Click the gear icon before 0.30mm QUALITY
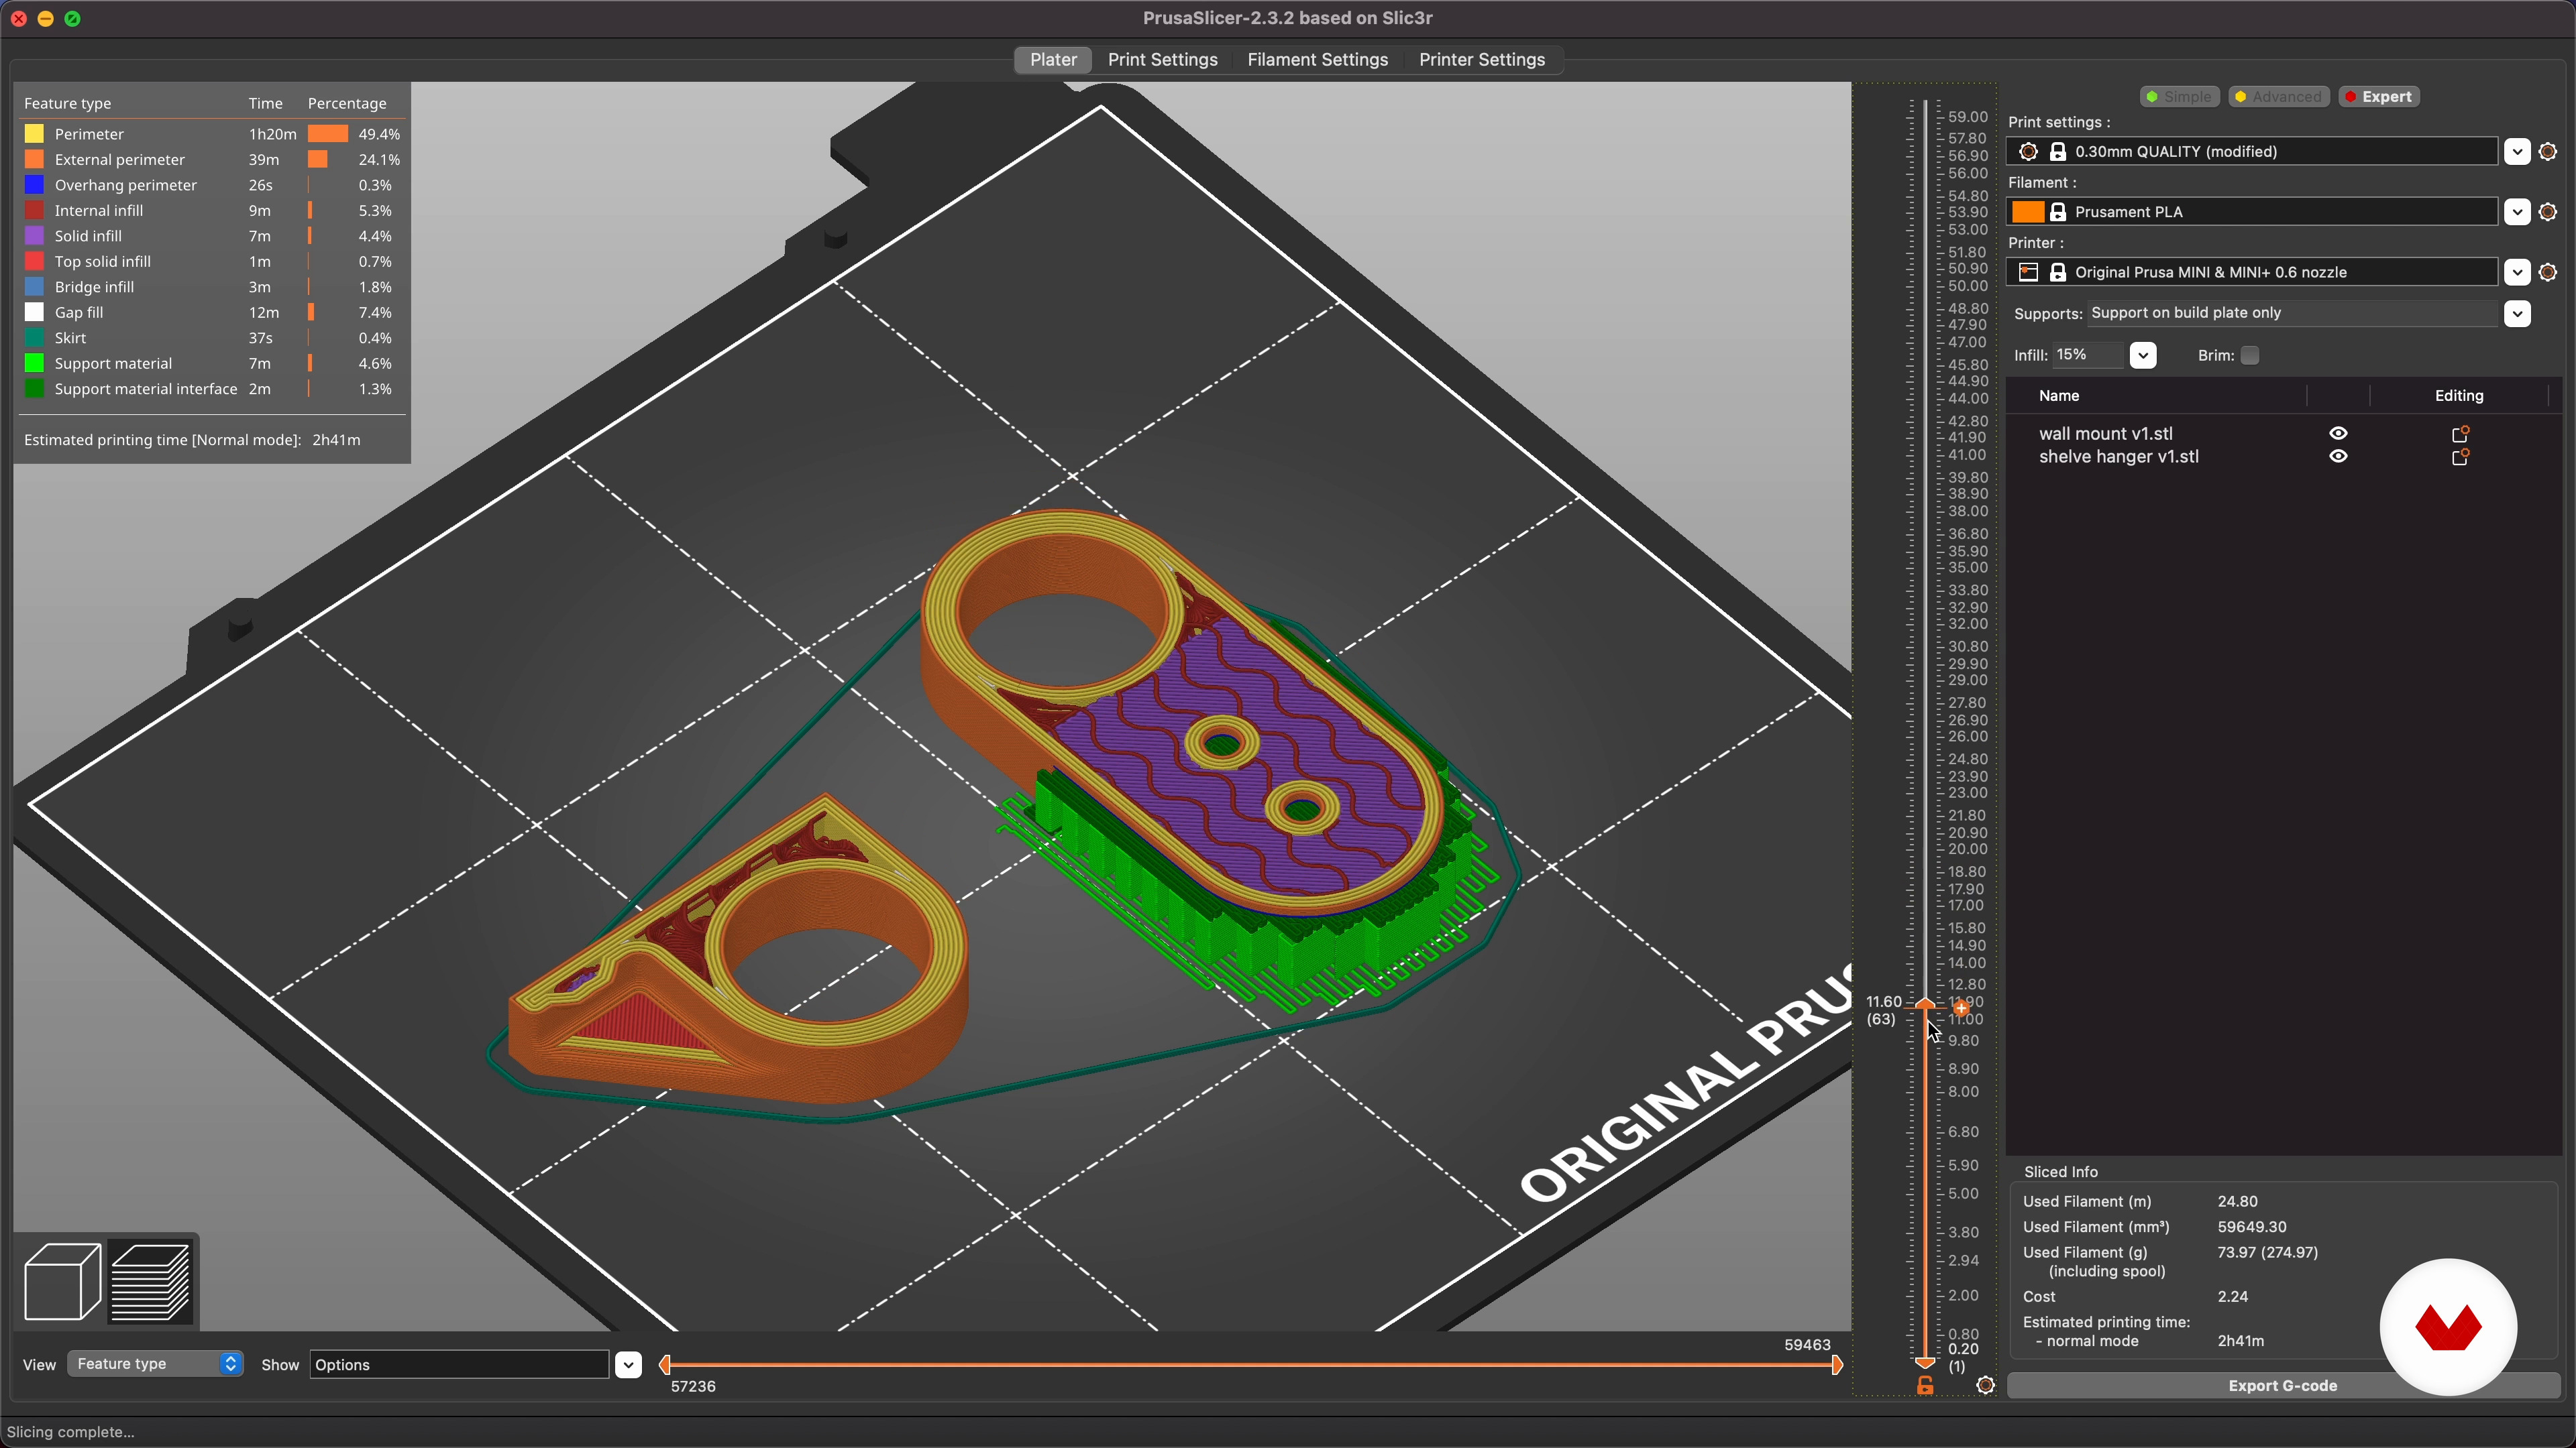The width and height of the screenshot is (2576, 1448). tap(2029, 152)
